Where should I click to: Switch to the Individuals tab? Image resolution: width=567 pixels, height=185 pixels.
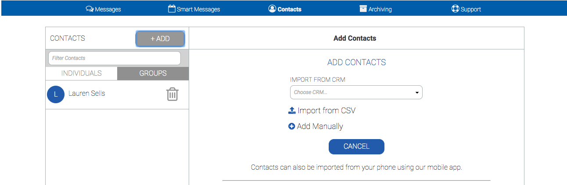(81, 73)
